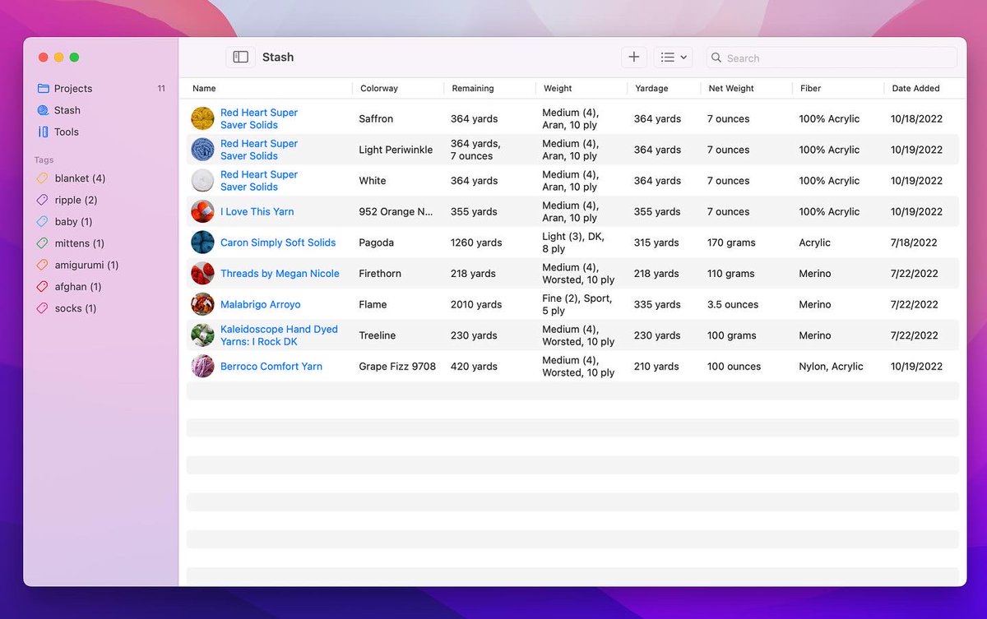Filter by the afghan (1) tag
The image size is (987, 619).
pos(78,287)
